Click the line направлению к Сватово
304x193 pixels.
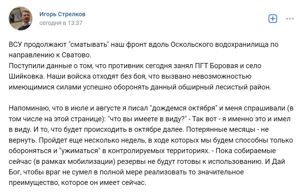(50, 55)
